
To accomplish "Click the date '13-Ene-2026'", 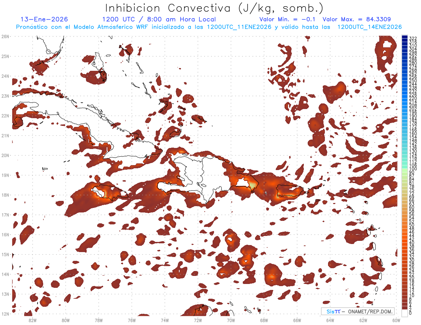I will 45,19.
